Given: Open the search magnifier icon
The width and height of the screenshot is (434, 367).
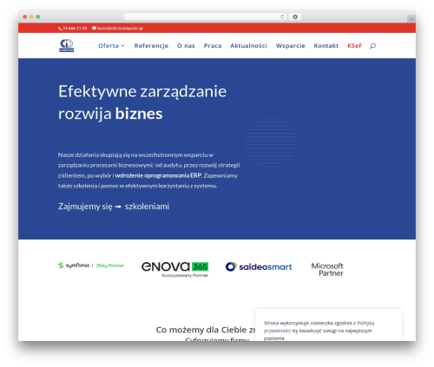Looking at the screenshot, I should click(372, 46).
